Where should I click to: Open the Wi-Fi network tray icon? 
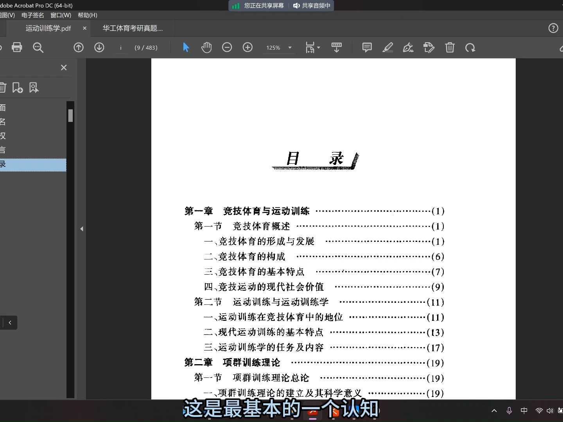tap(539, 411)
